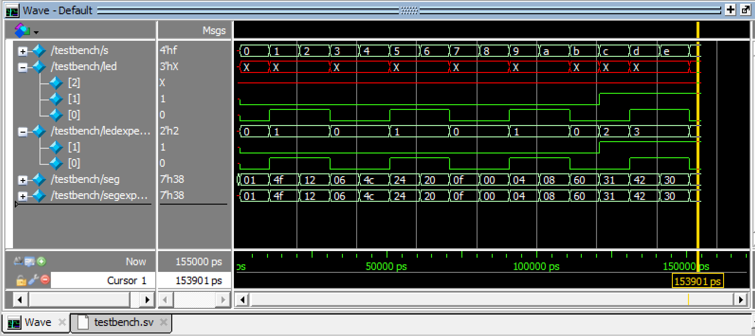Image resolution: width=755 pixels, height=336 pixels.
Task: Click the blue diamond icon beside /testbench/seg
Action: [40, 179]
